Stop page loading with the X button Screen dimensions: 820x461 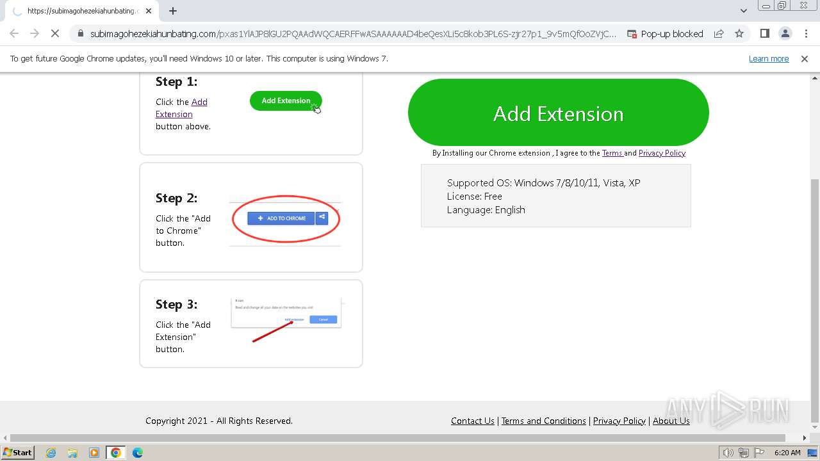55,33
